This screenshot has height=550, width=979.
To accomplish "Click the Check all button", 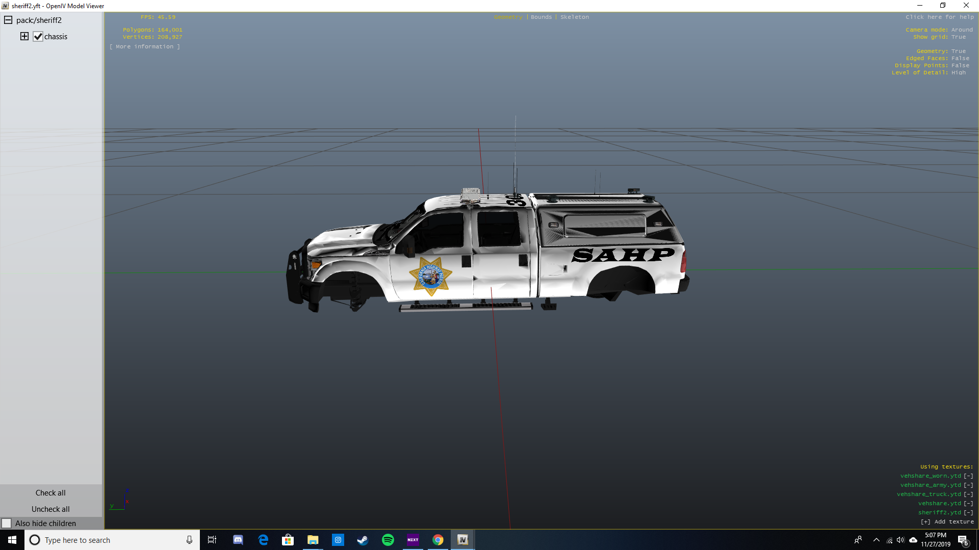I will click(50, 493).
